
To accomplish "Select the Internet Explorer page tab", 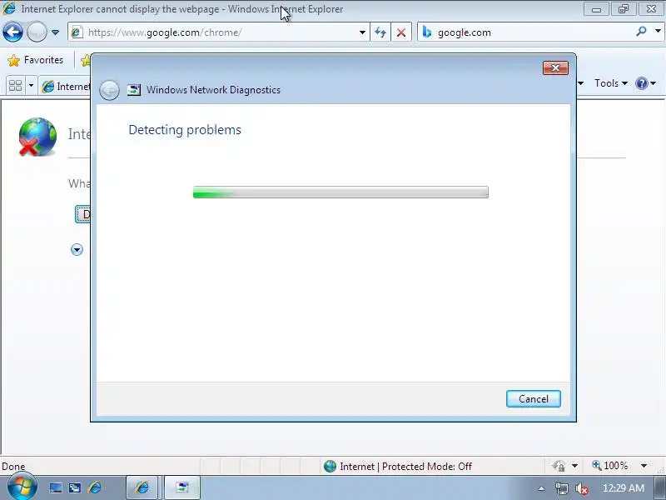I will click(65, 87).
